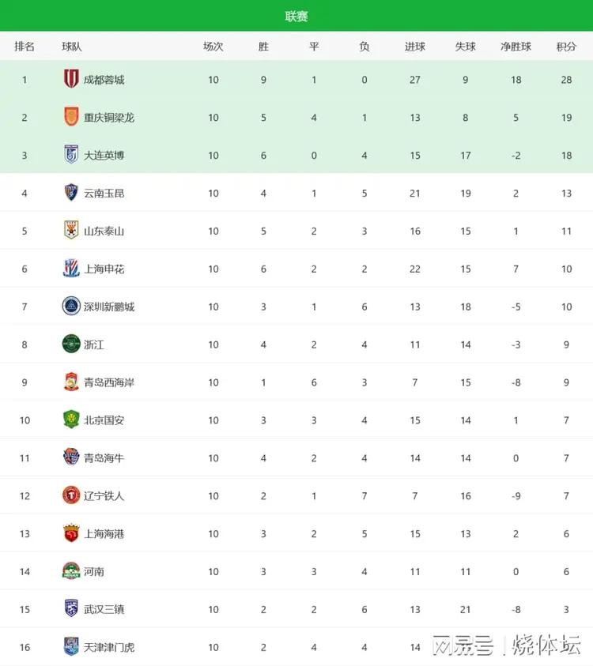Viewport: 593px width, 666px height.
Task: Click the 重庆铜梁龙 team badge
Action: point(71,117)
